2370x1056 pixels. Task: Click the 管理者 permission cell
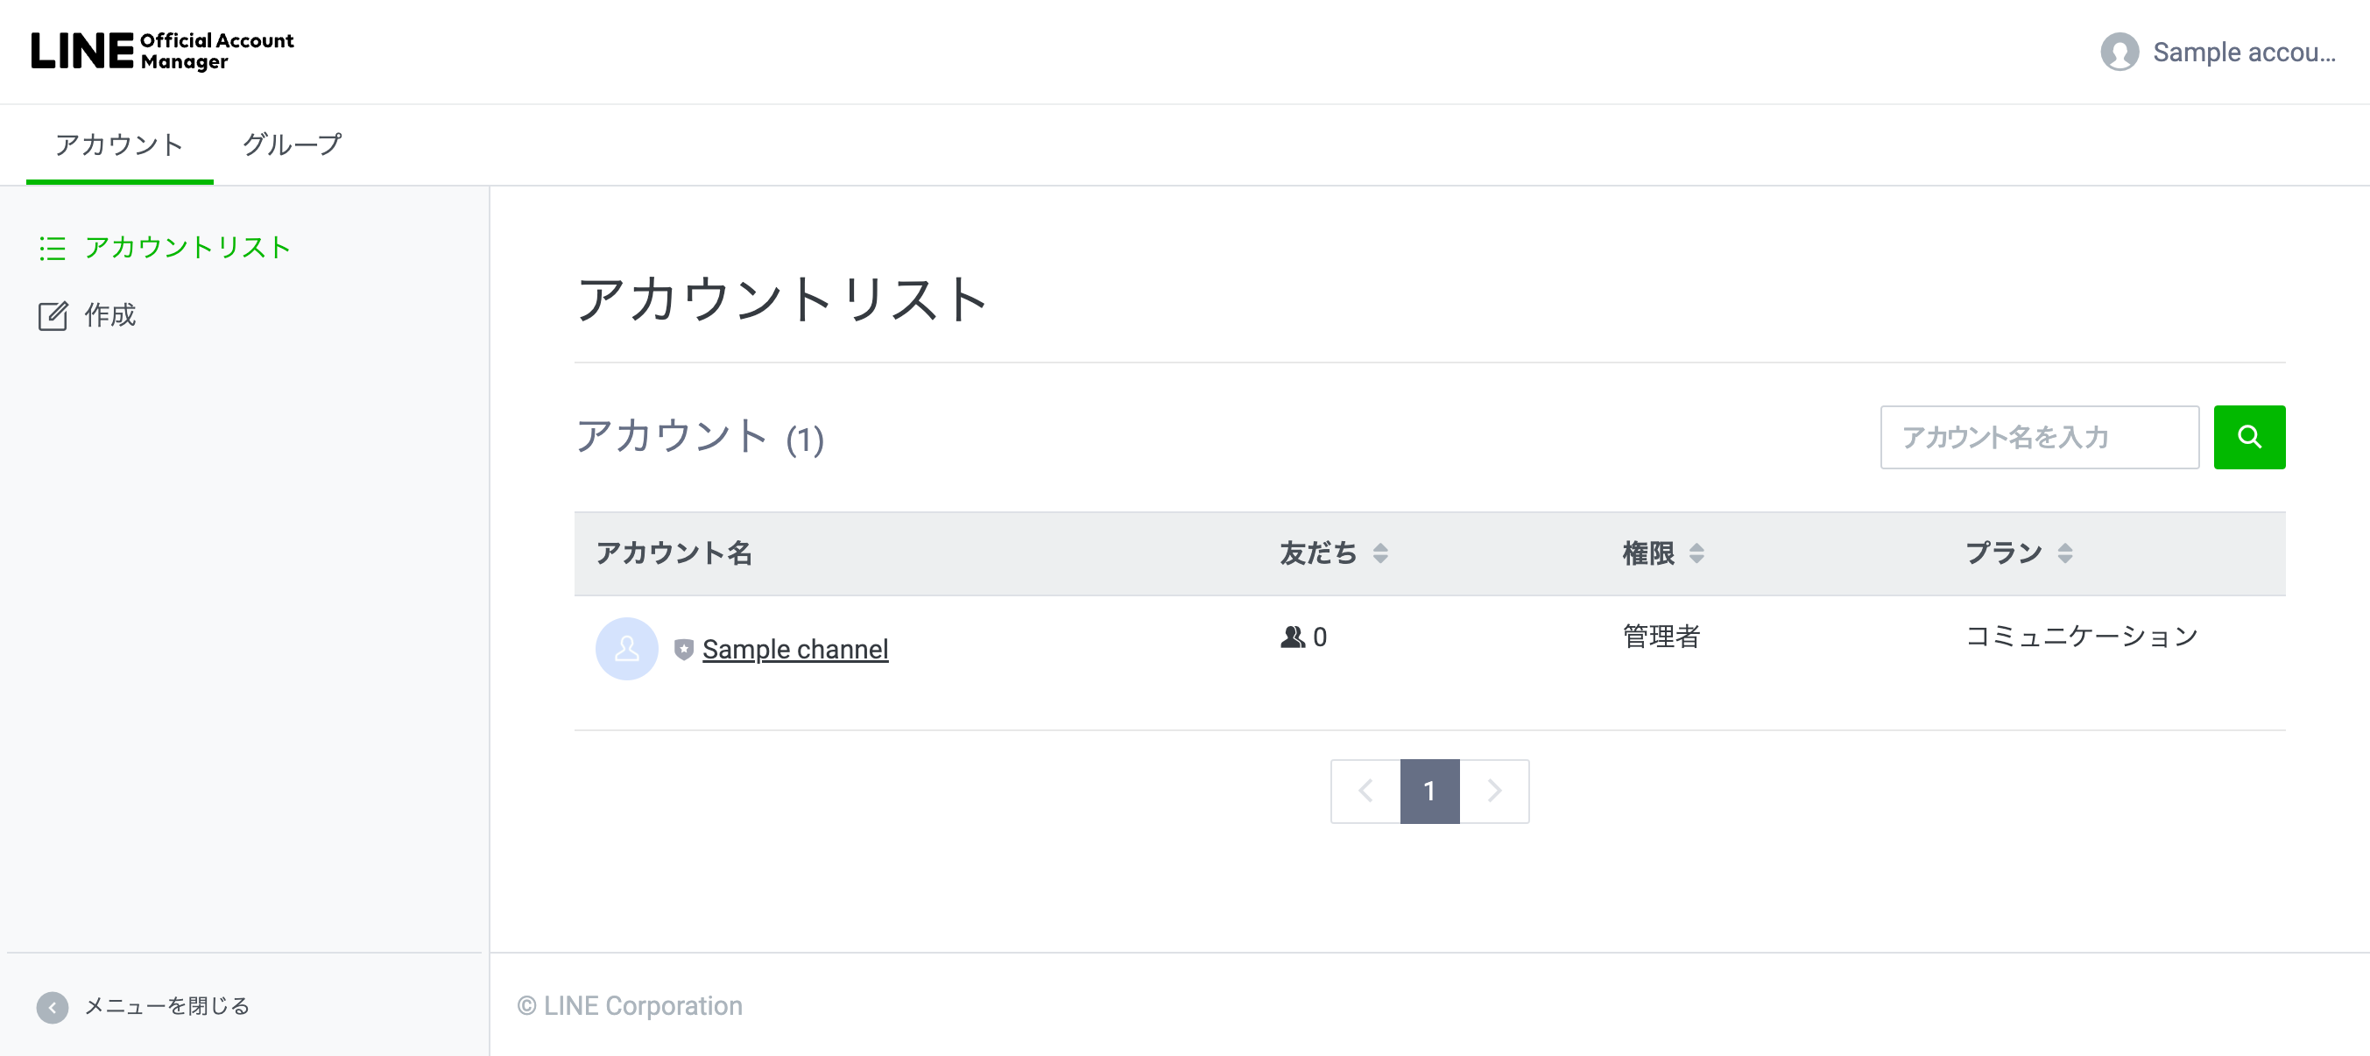[1661, 637]
